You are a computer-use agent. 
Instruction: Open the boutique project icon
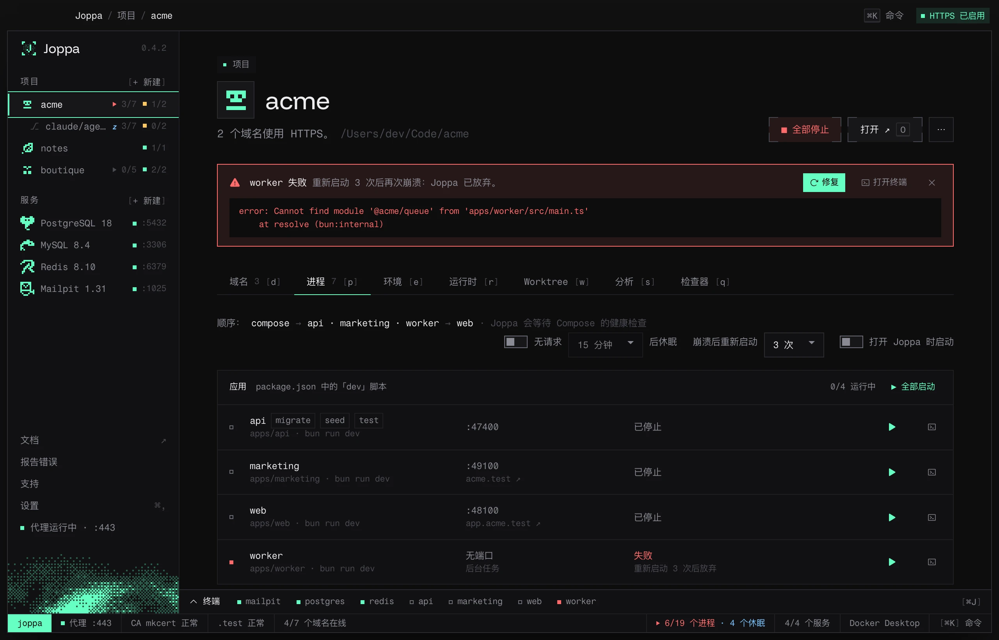[x=27, y=169]
